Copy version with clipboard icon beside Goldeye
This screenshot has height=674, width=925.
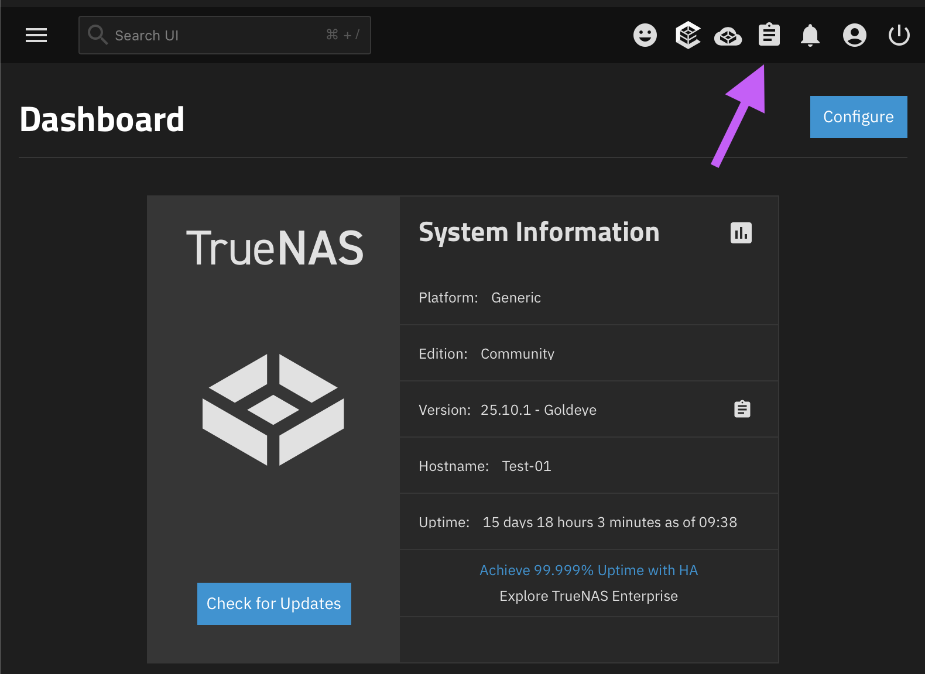742,409
